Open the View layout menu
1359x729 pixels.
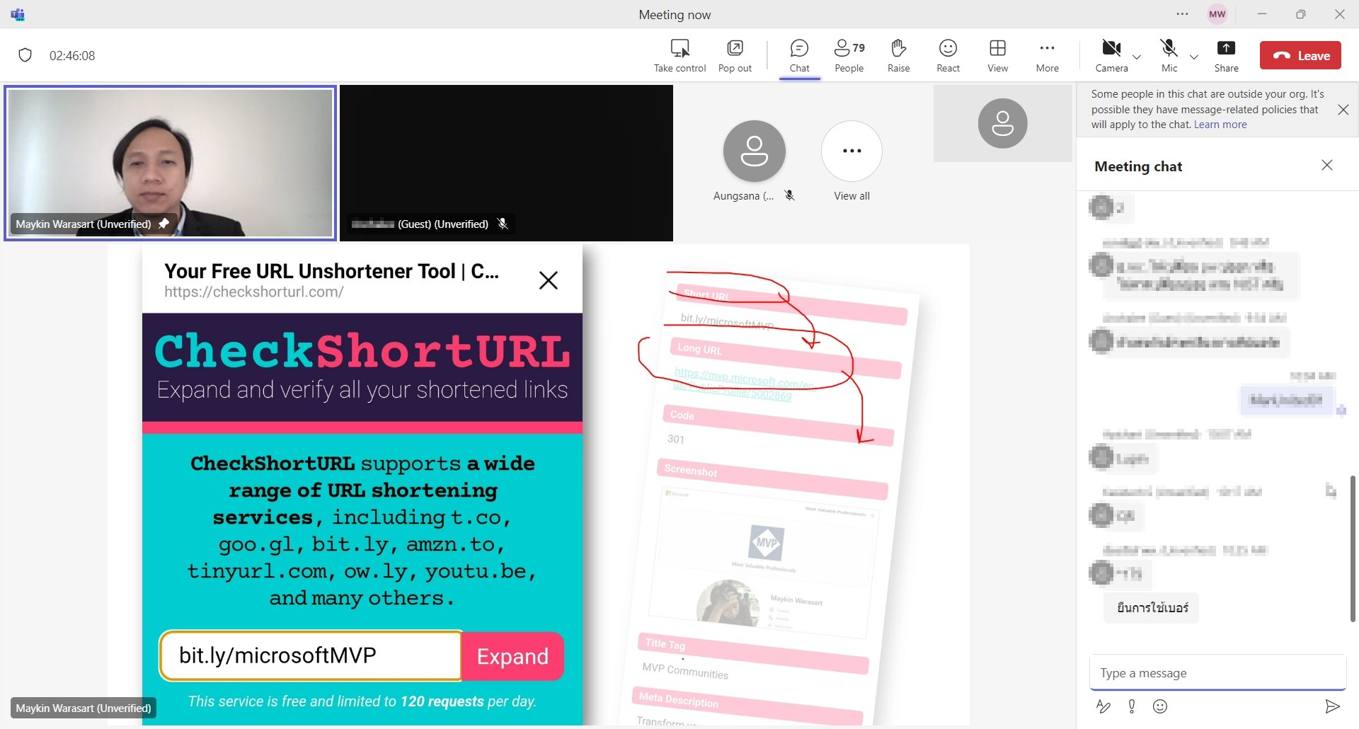[x=997, y=56]
